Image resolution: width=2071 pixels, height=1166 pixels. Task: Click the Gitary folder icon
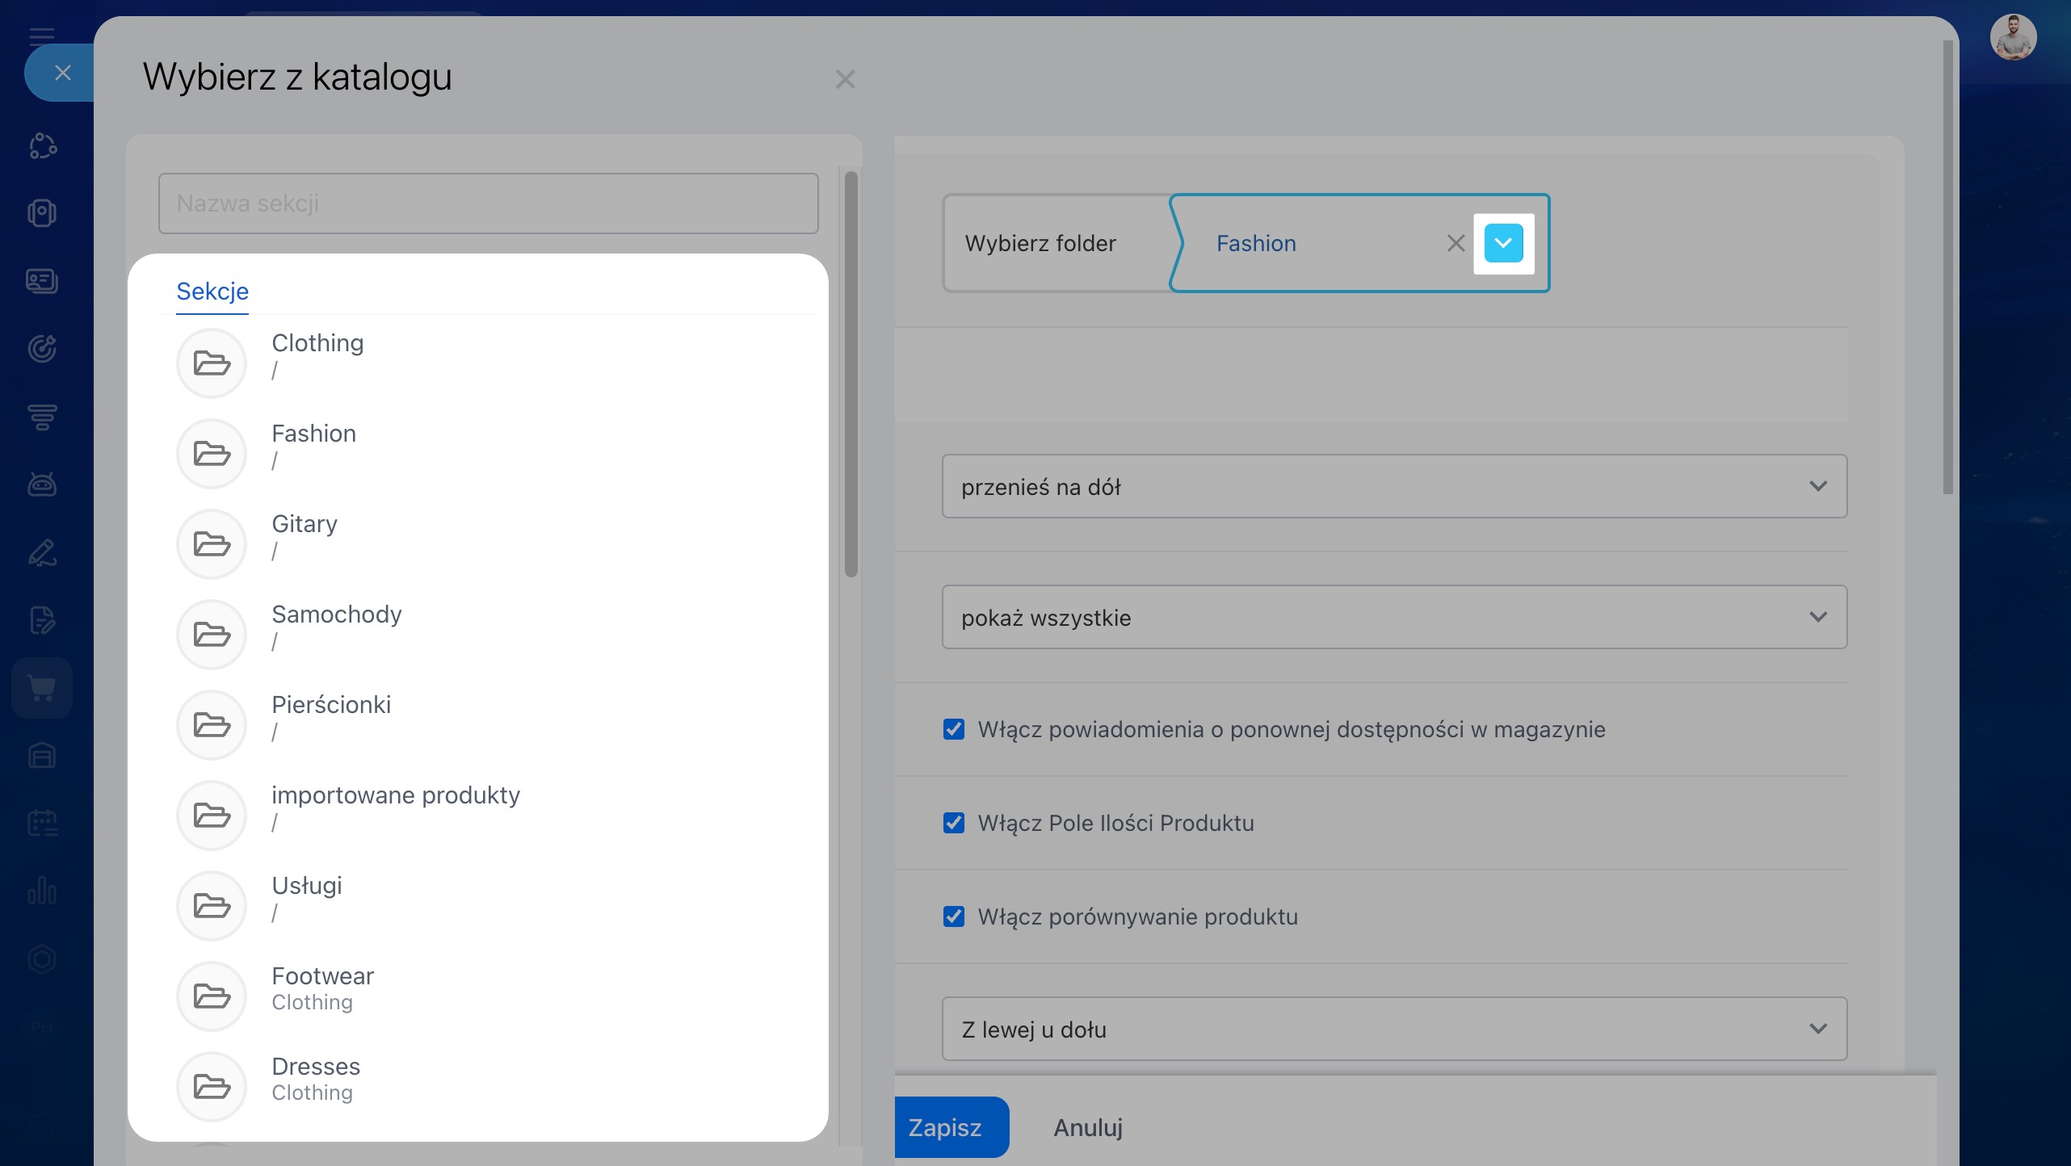tap(212, 544)
